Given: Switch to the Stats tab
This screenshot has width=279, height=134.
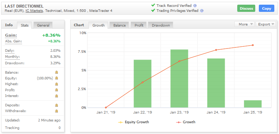Looking at the screenshot, I should click(24, 25).
